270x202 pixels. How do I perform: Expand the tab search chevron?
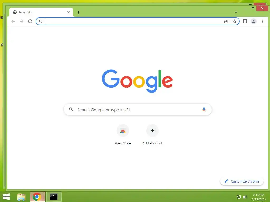point(236,12)
